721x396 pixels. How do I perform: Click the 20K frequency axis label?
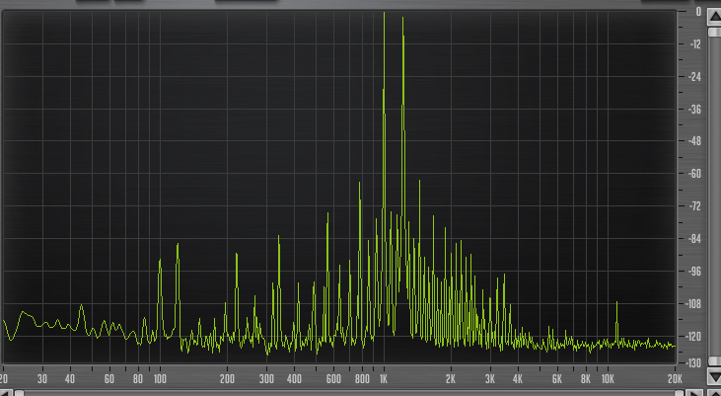point(675,379)
